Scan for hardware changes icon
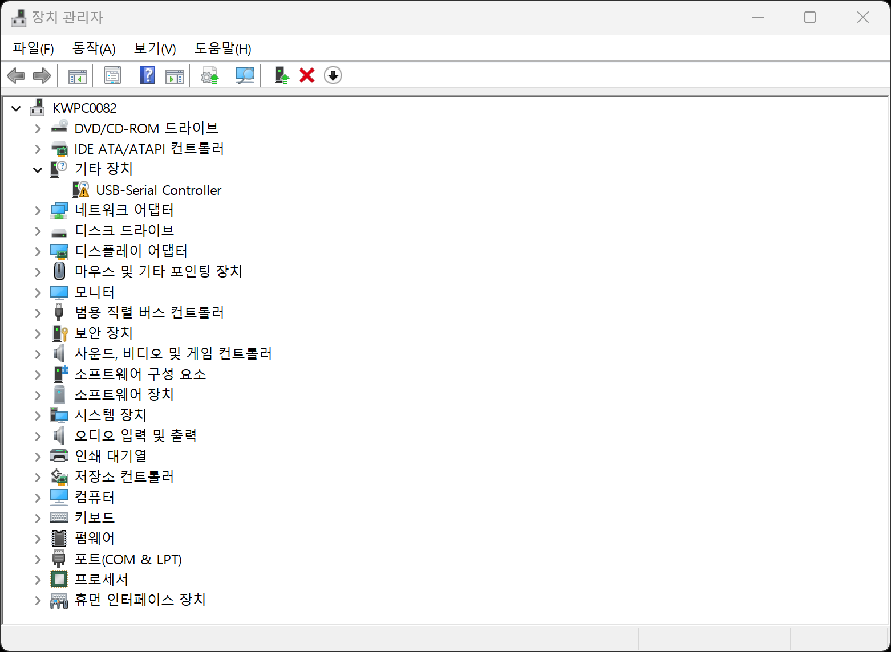Image resolution: width=891 pixels, height=652 pixels. coord(245,75)
